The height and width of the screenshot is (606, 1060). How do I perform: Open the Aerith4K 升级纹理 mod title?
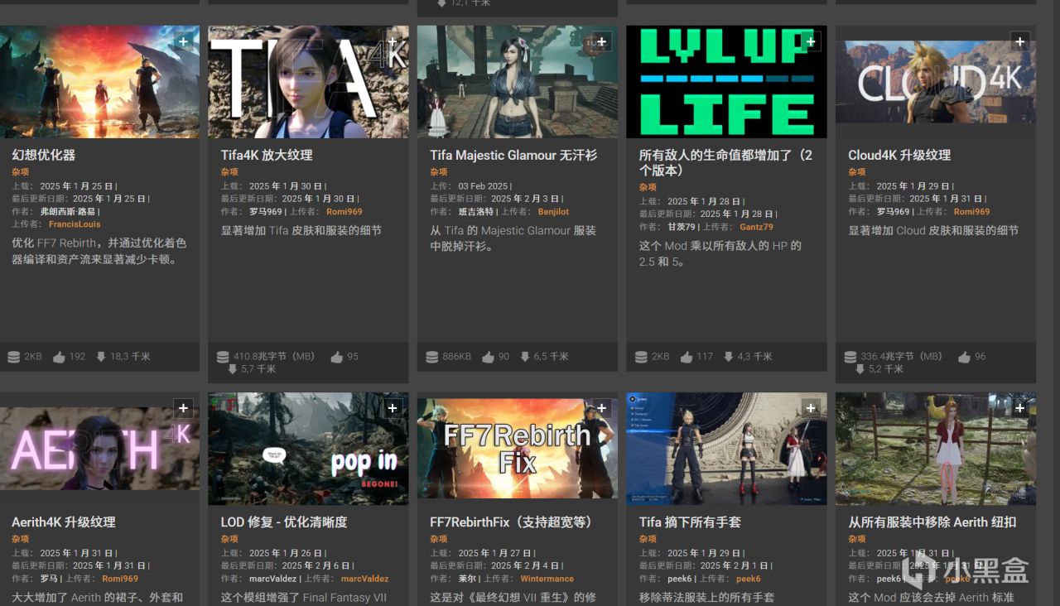[64, 522]
